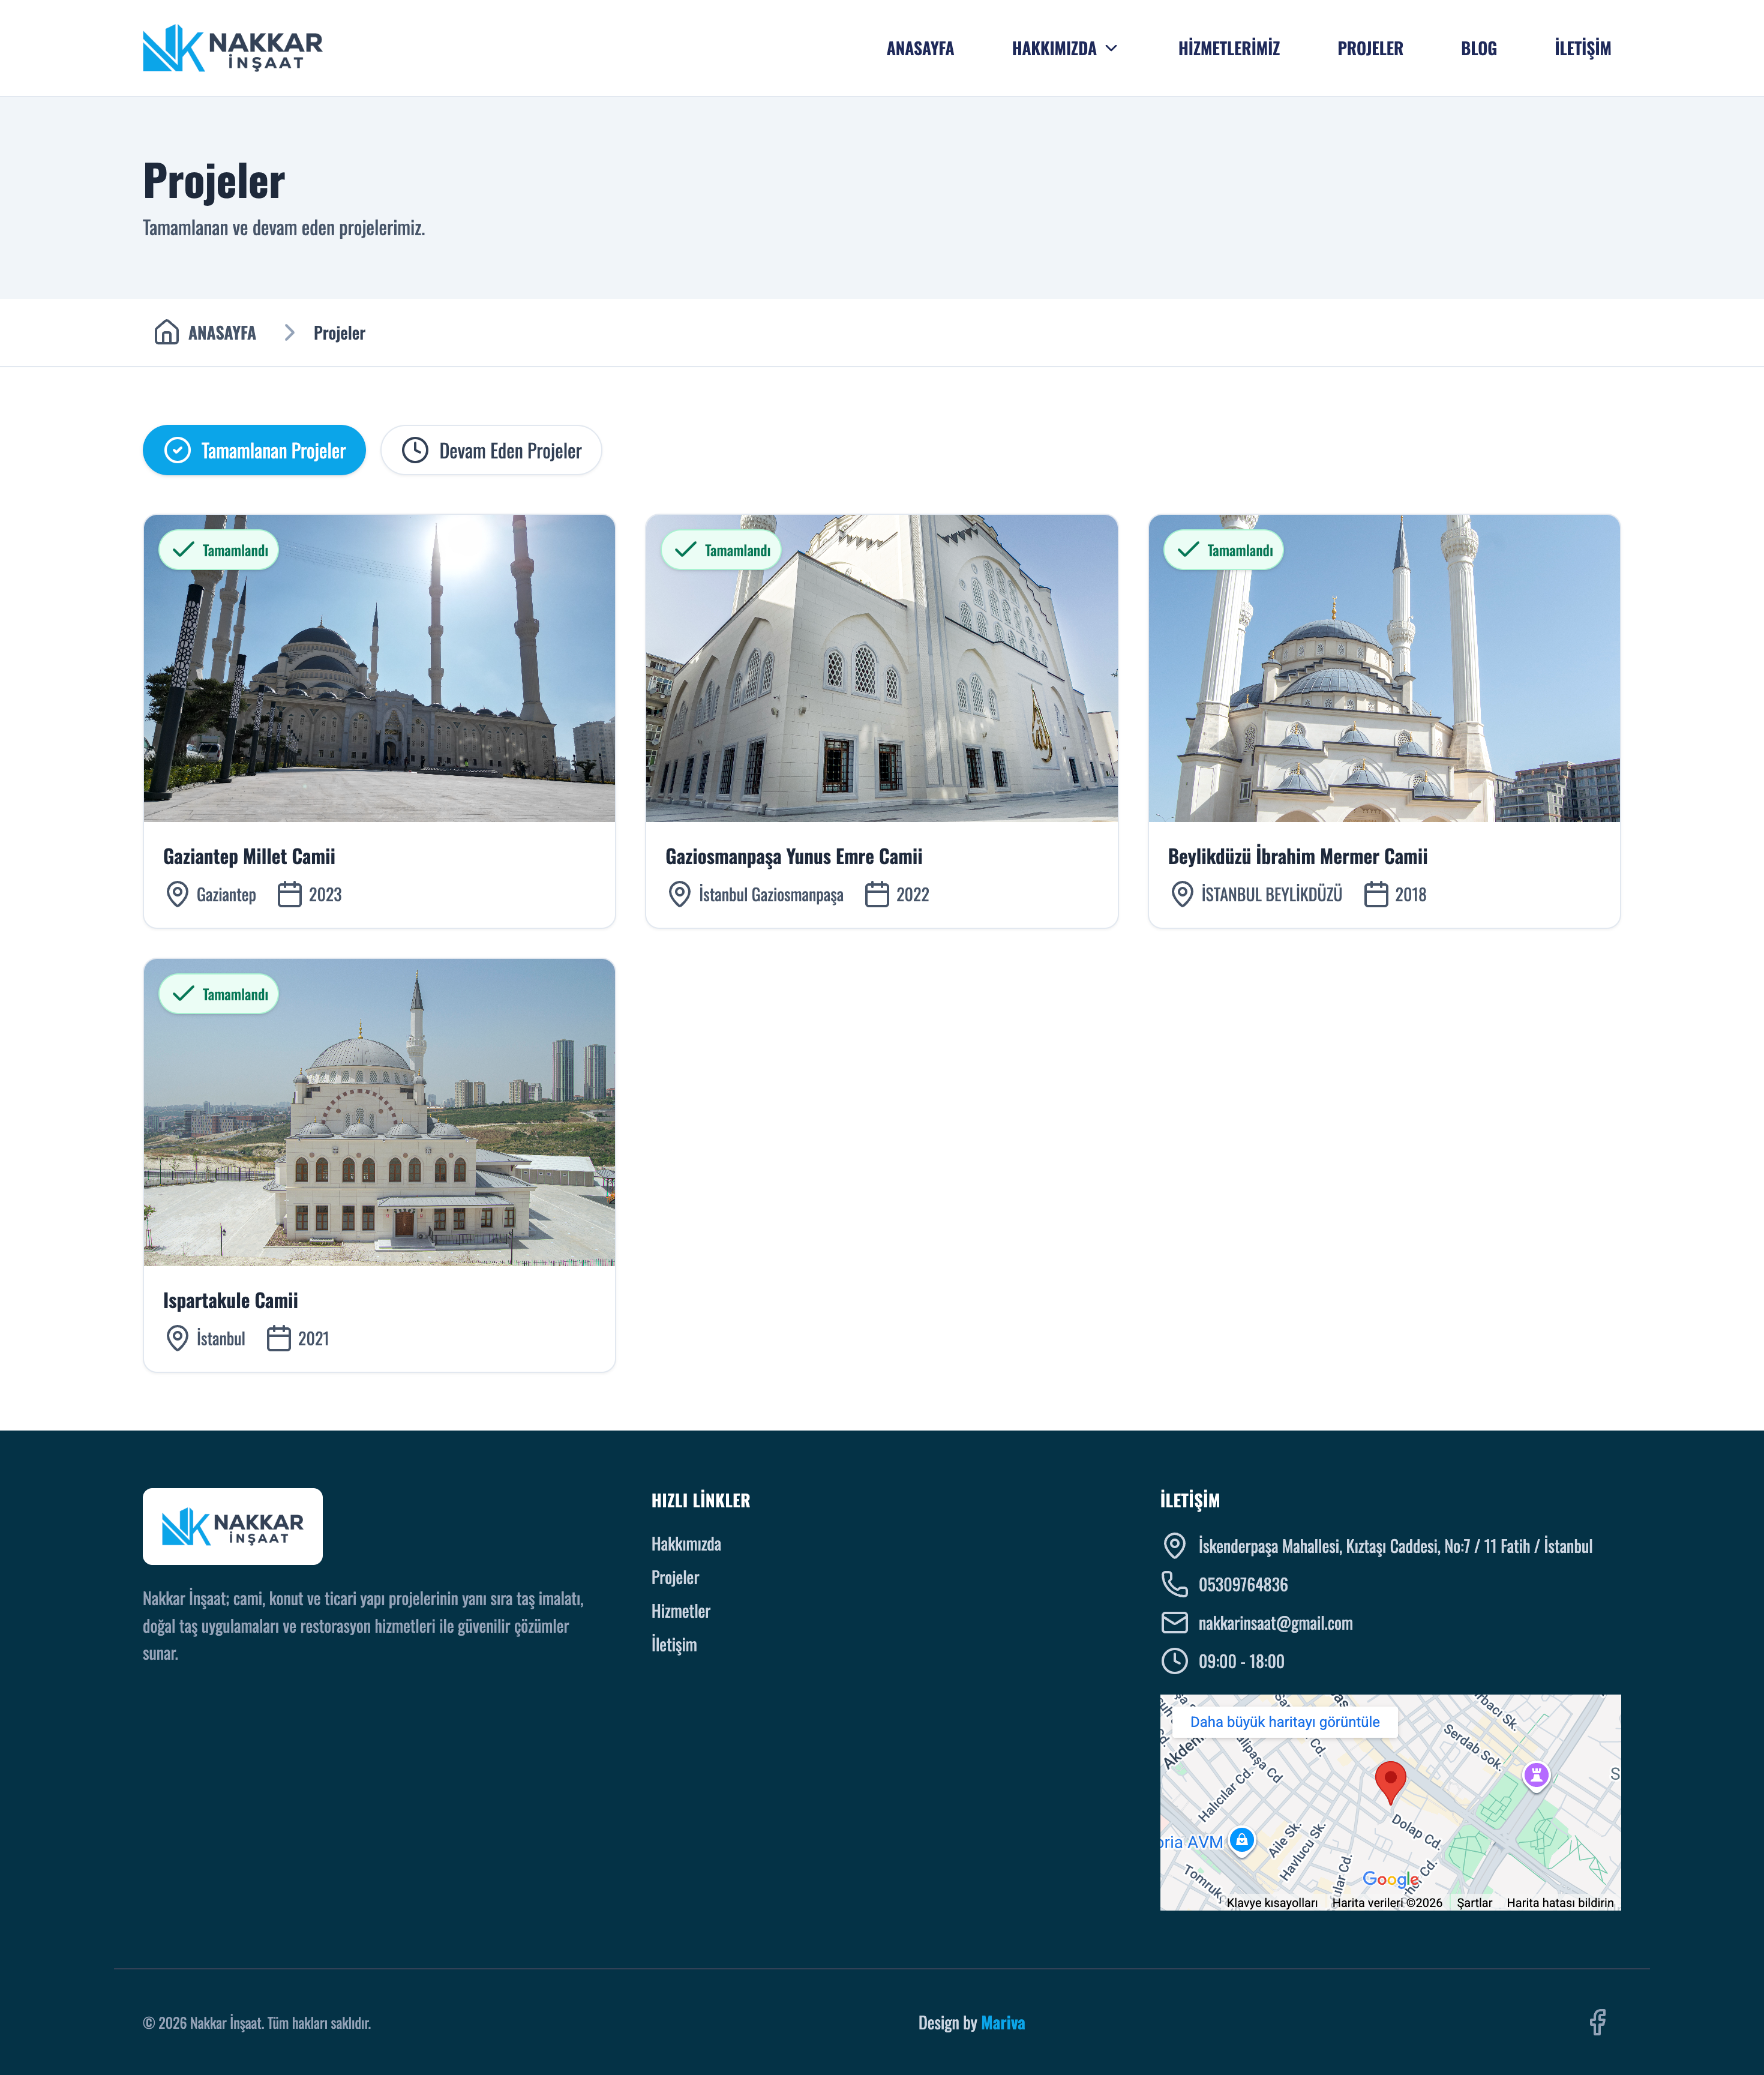Switch to the Devam Eden Projeler filter

click(491, 451)
